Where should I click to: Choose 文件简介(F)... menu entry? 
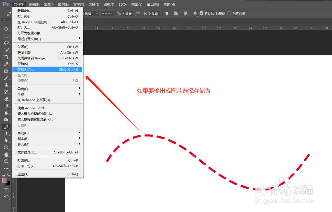point(47,152)
